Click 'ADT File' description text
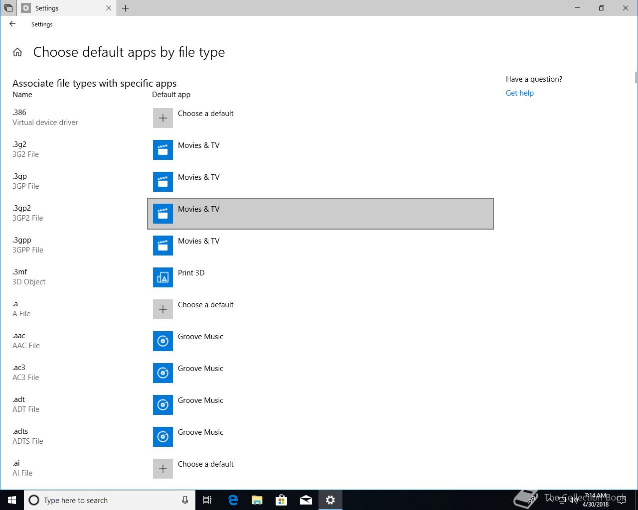 pyautogui.click(x=26, y=409)
